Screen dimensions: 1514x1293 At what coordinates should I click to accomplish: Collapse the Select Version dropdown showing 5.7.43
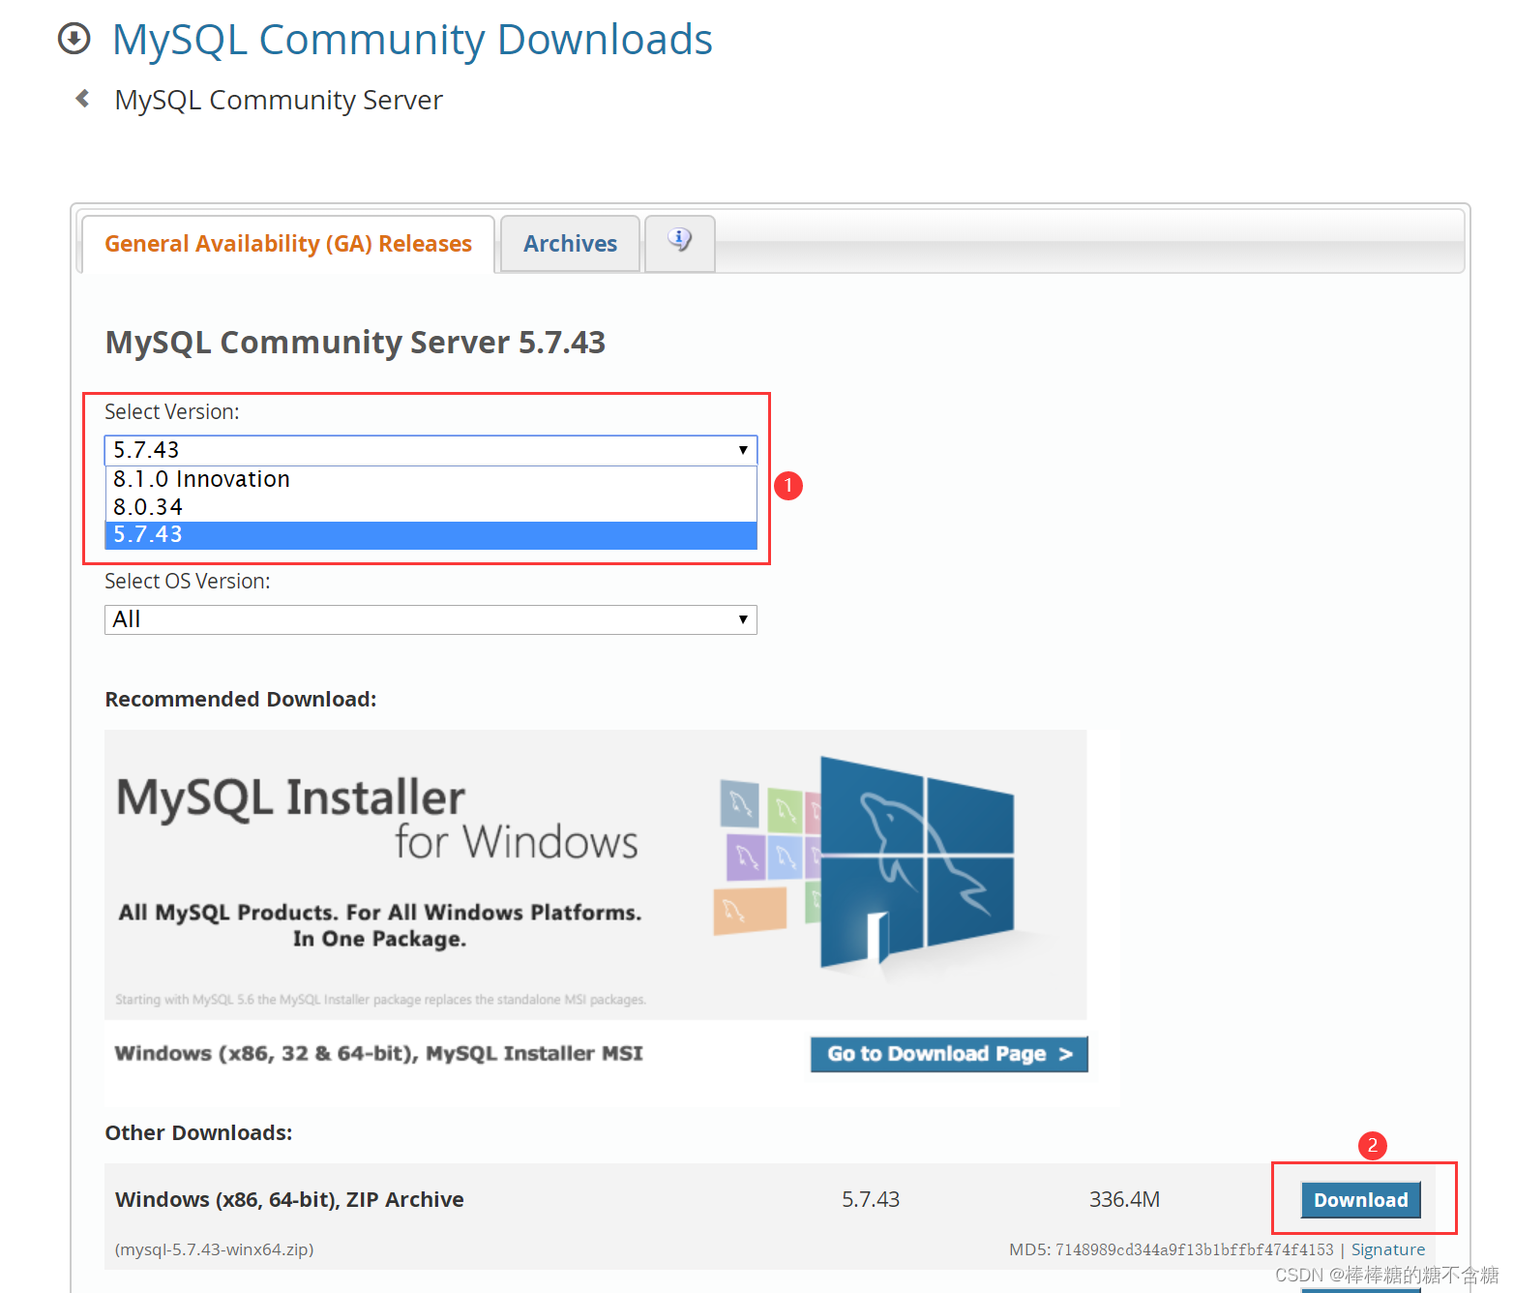[430, 450]
